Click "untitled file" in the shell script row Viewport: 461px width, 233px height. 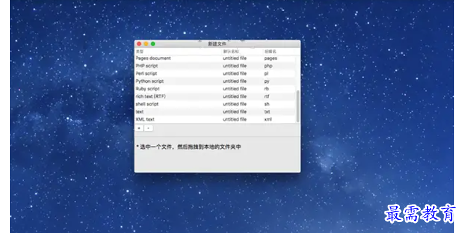click(x=235, y=104)
